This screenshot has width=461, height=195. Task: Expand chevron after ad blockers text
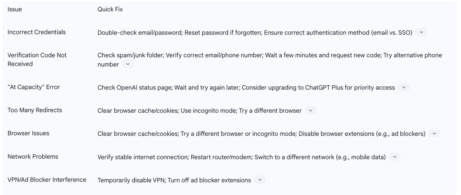434,133
